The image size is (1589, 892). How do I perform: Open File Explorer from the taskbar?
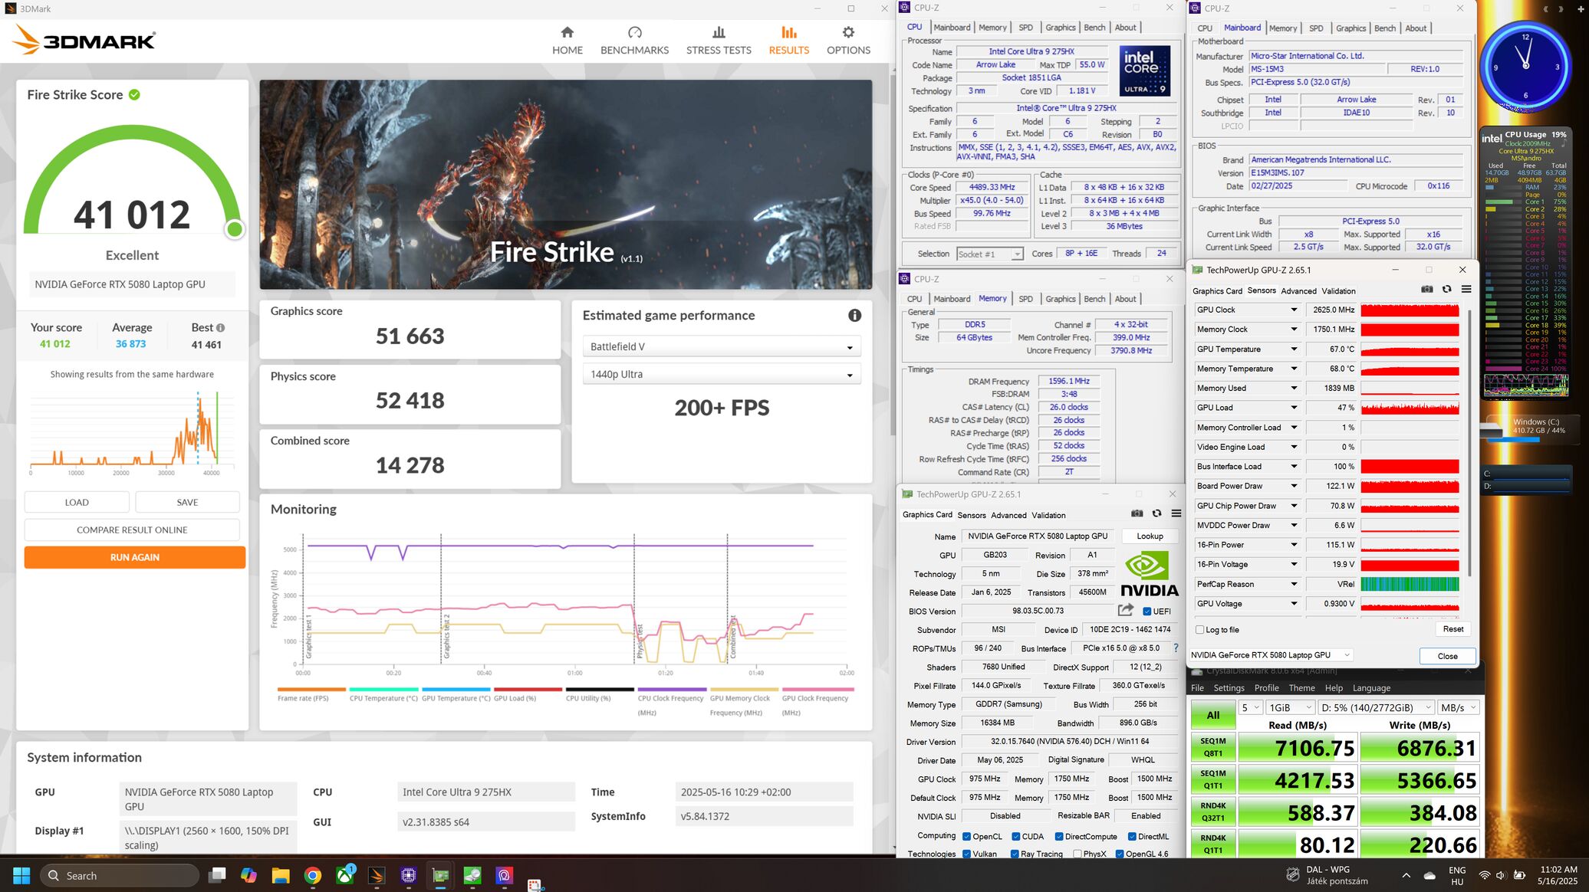(280, 875)
